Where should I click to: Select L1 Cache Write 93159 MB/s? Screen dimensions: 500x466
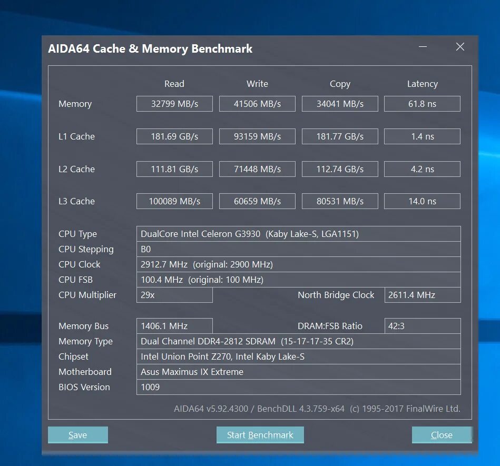coord(257,136)
